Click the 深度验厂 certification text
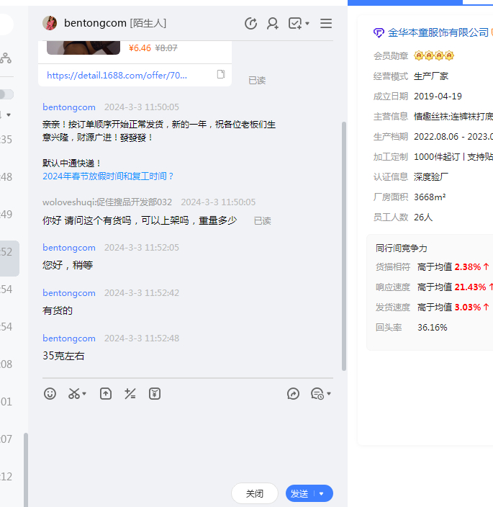Screen dimensions: 493x507 coord(431,177)
